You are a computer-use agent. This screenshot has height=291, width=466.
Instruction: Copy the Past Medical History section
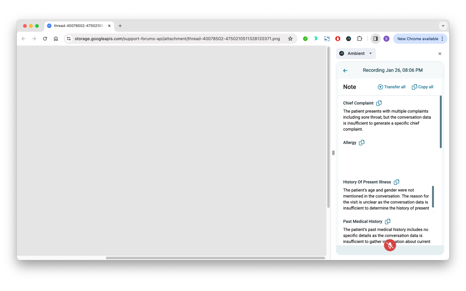(x=388, y=221)
